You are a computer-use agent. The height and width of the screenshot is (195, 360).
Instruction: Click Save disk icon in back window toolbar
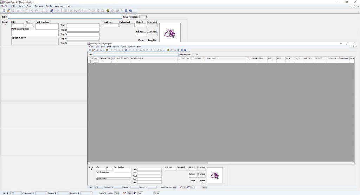coord(13,11)
